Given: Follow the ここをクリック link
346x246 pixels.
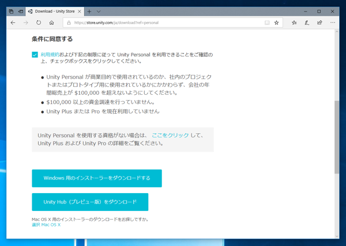Looking at the screenshot, I should click(170, 135).
